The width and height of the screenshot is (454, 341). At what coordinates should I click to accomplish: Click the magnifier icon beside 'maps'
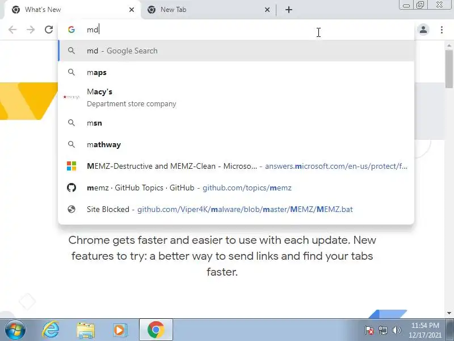(x=72, y=72)
